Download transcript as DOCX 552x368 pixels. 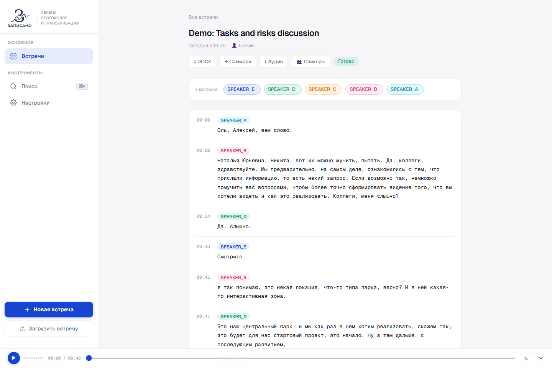pyautogui.click(x=202, y=62)
